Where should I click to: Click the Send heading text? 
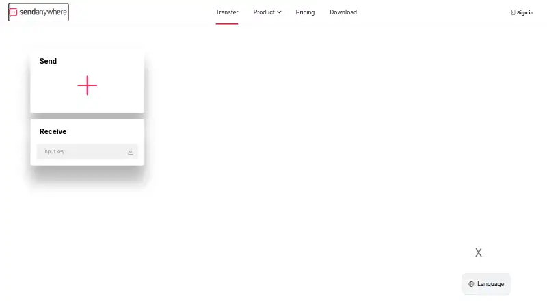pyautogui.click(x=48, y=61)
